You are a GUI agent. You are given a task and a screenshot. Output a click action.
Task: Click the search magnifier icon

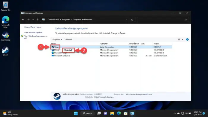click(x=186, y=20)
